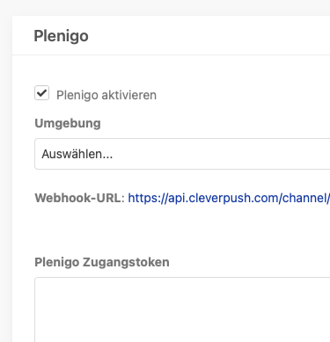Disable Plenigo via its checked box
The height and width of the screenshot is (342, 330).
[41, 93]
